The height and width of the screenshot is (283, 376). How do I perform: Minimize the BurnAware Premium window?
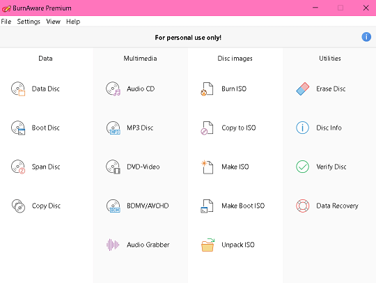pyautogui.click(x=315, y=8)
